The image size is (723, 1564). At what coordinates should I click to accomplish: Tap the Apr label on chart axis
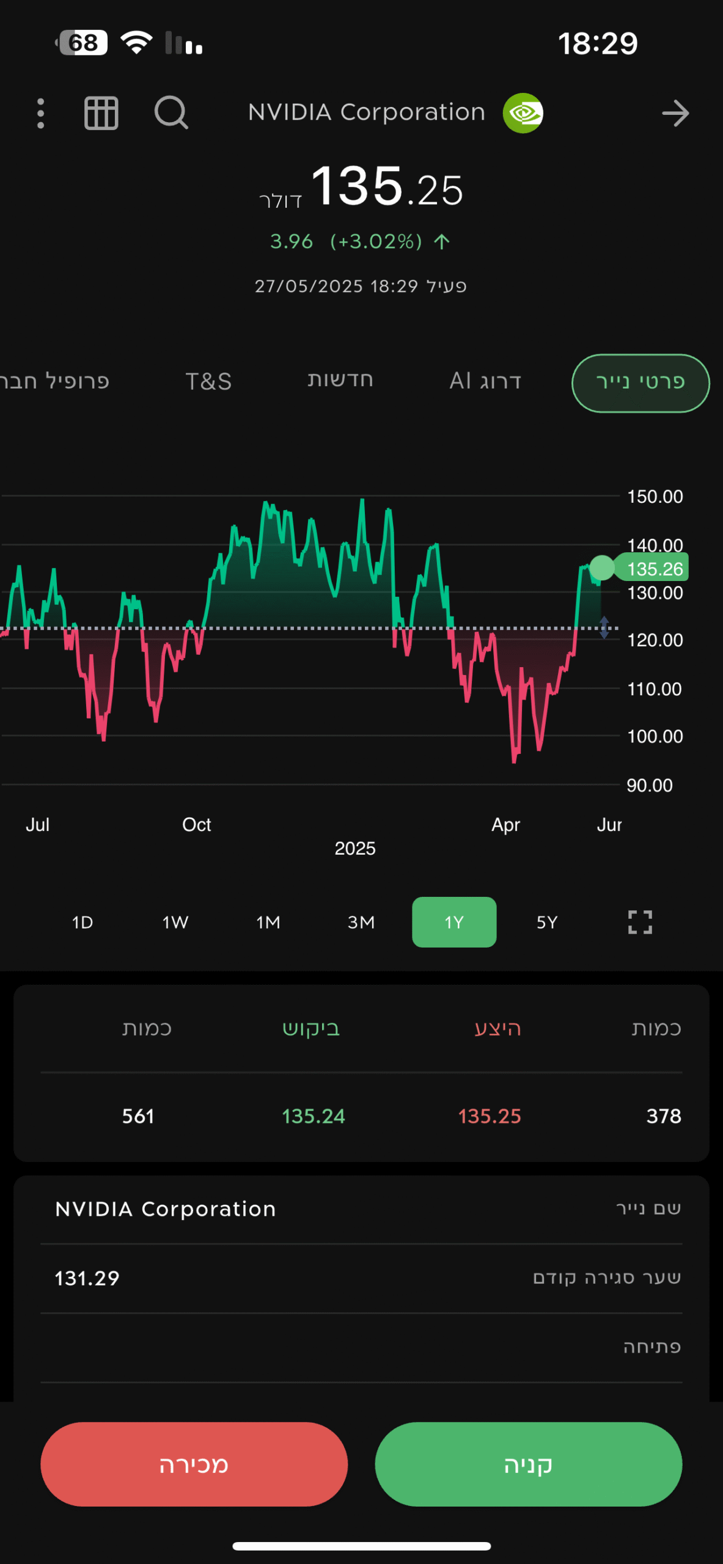pos(506,825)
